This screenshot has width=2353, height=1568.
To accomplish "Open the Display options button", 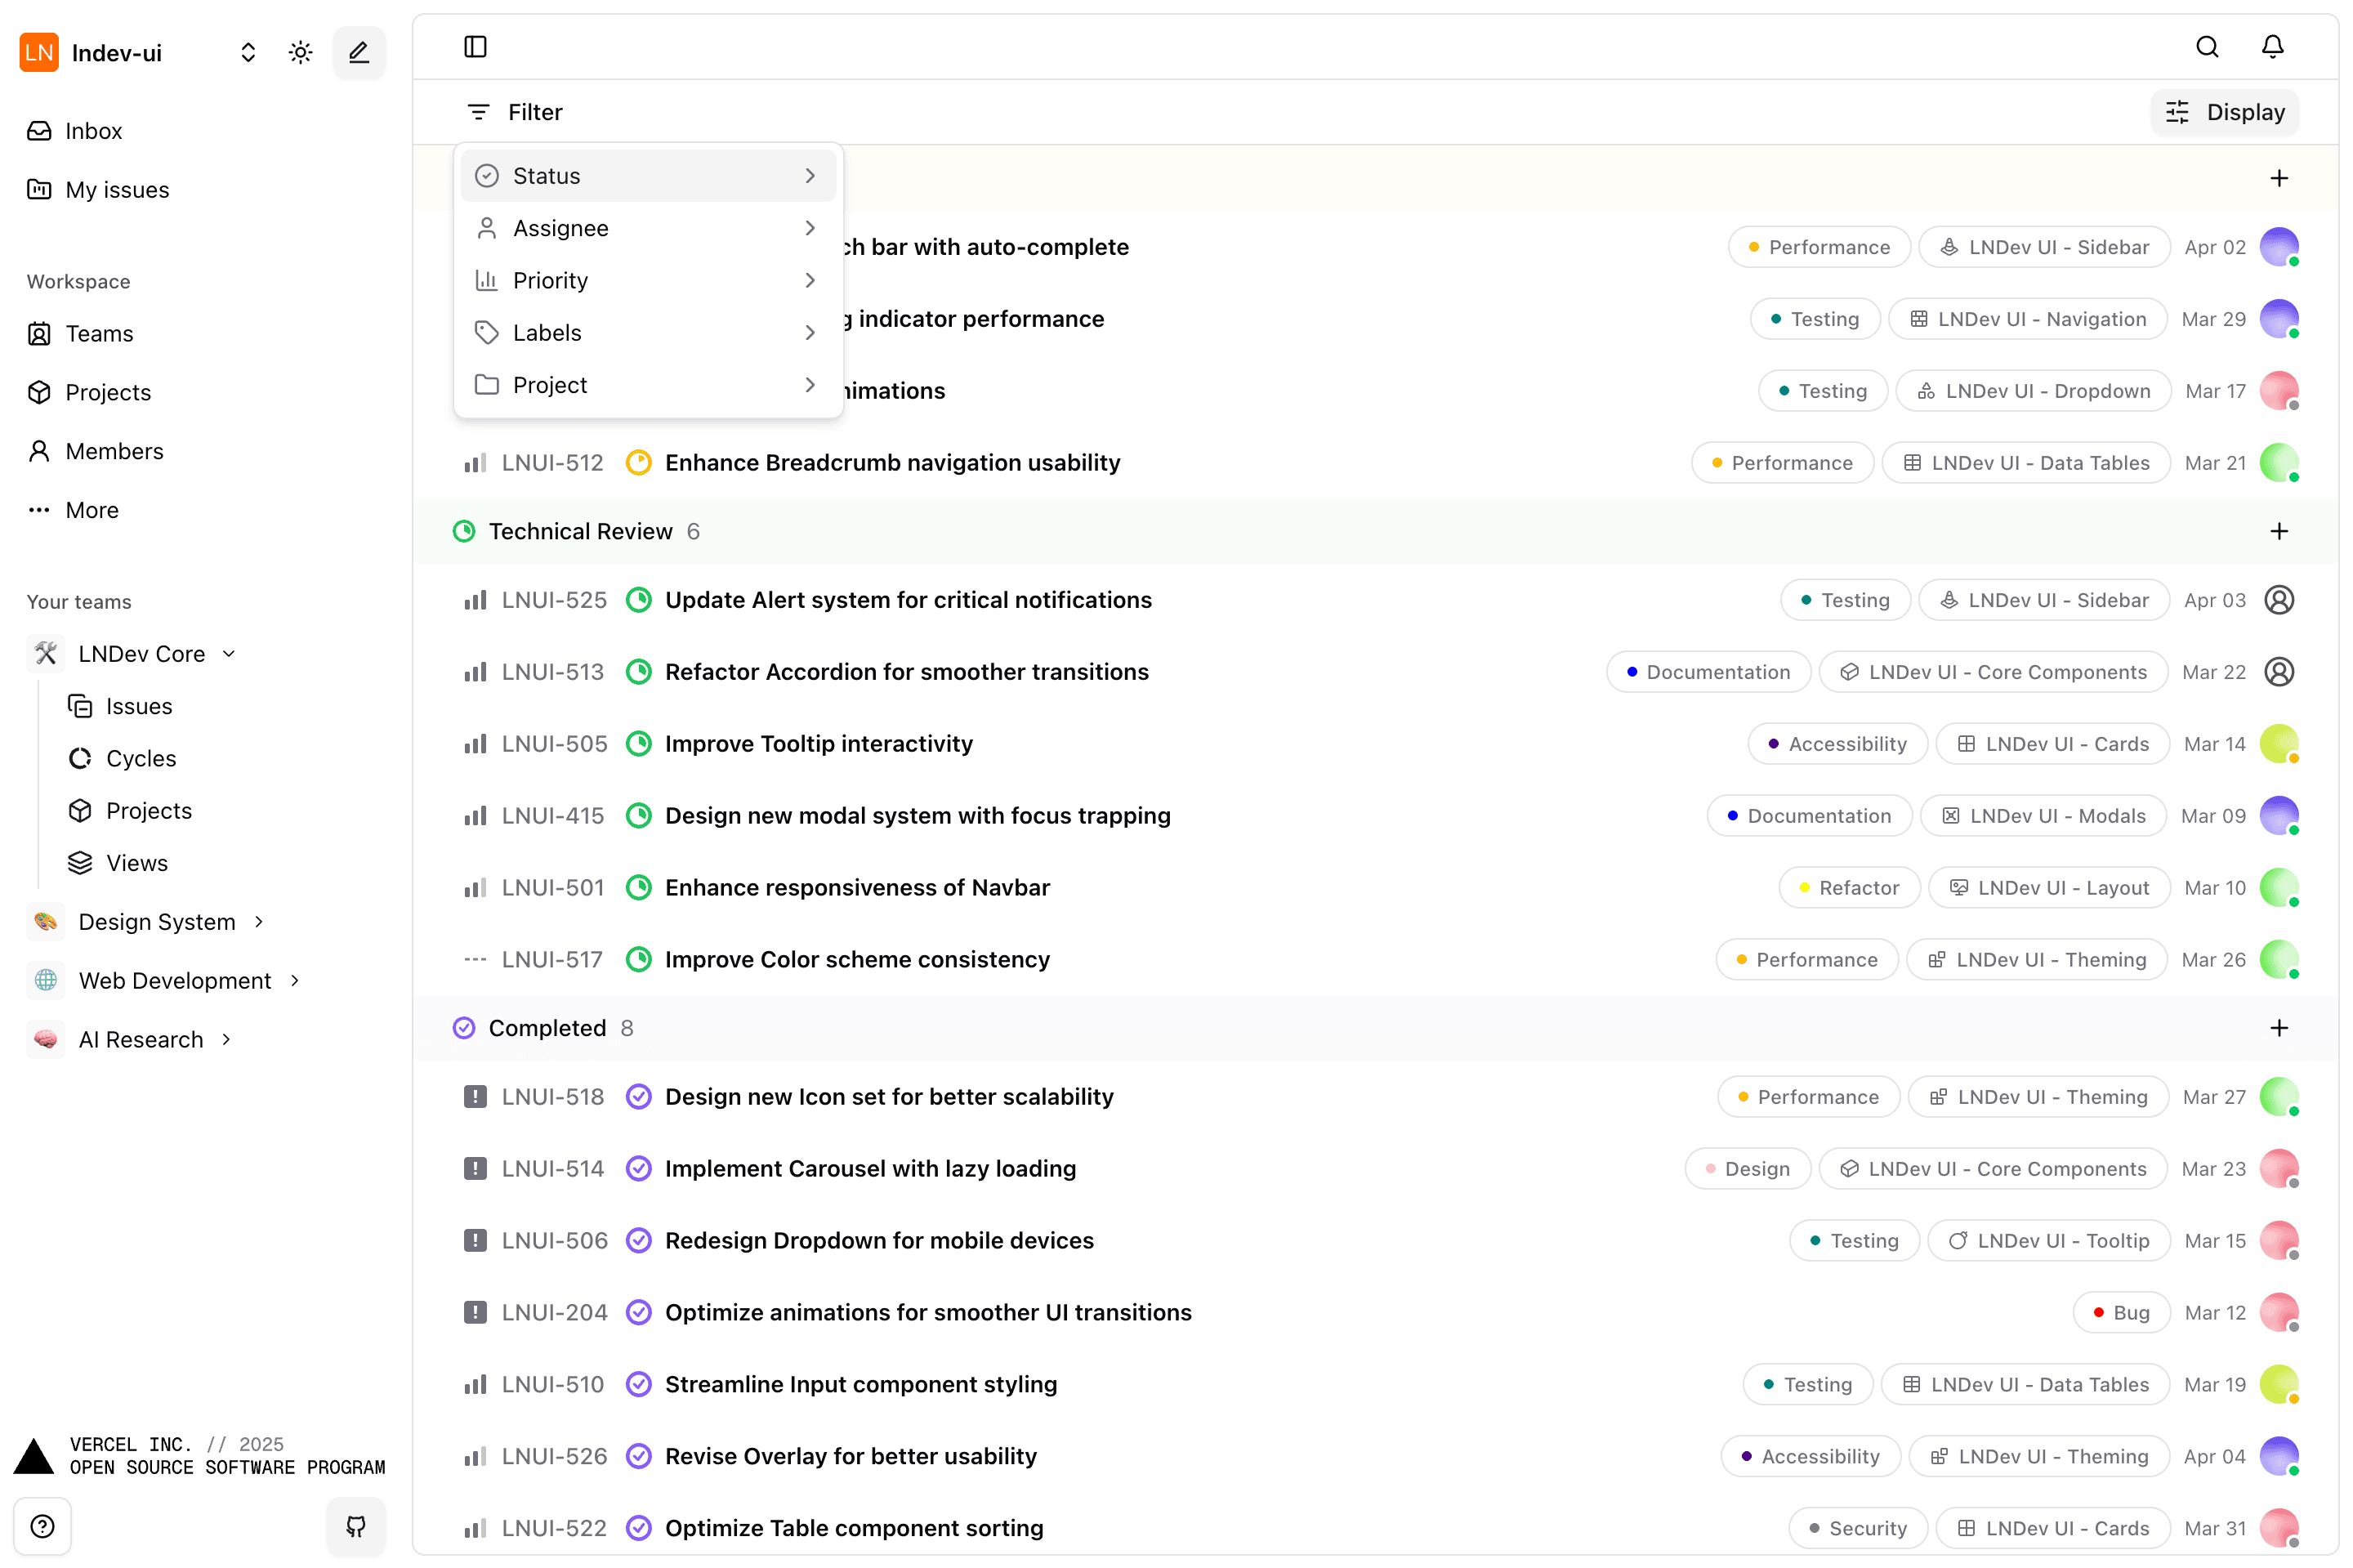I will click(x=2224, y=112).
